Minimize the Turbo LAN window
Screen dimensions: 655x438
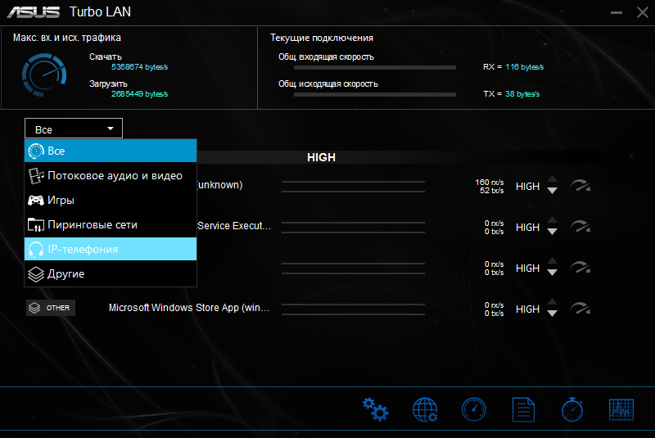pyautogui.click(x=617, y=12)
